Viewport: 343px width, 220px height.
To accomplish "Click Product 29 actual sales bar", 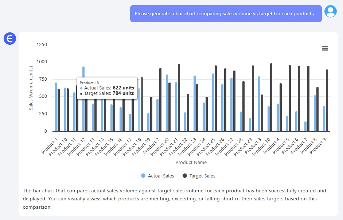I will 250,125.
